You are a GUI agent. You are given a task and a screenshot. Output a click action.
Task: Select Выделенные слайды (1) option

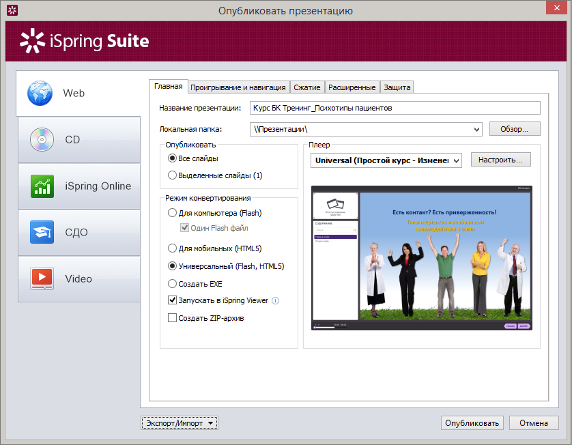172,175
